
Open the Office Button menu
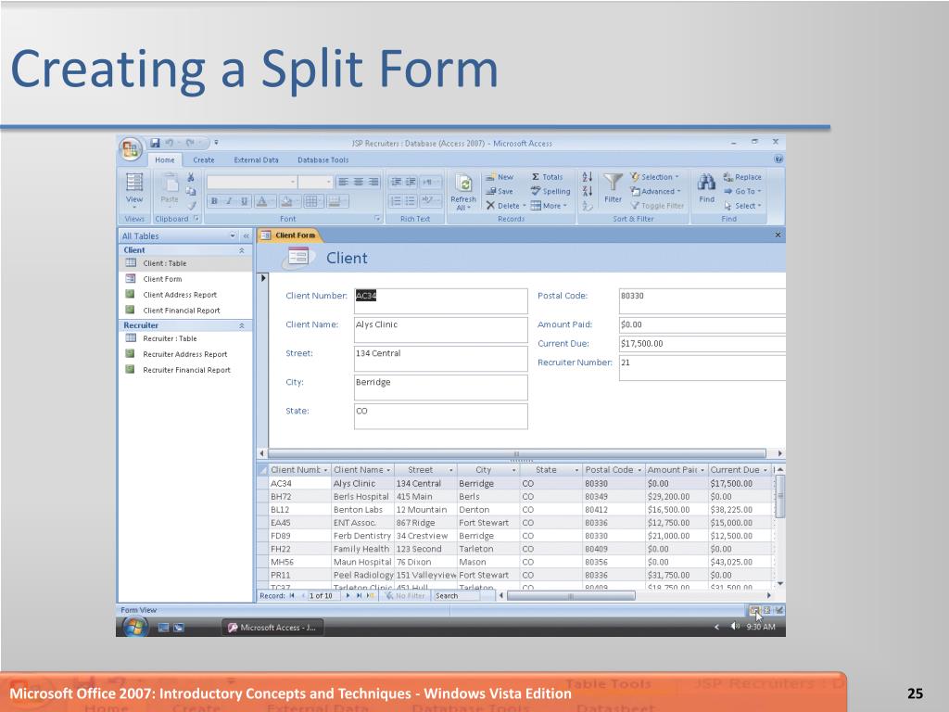(131, 149)
